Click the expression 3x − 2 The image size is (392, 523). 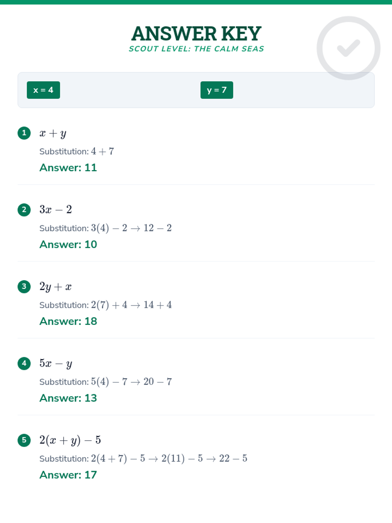tap(56, 210)
